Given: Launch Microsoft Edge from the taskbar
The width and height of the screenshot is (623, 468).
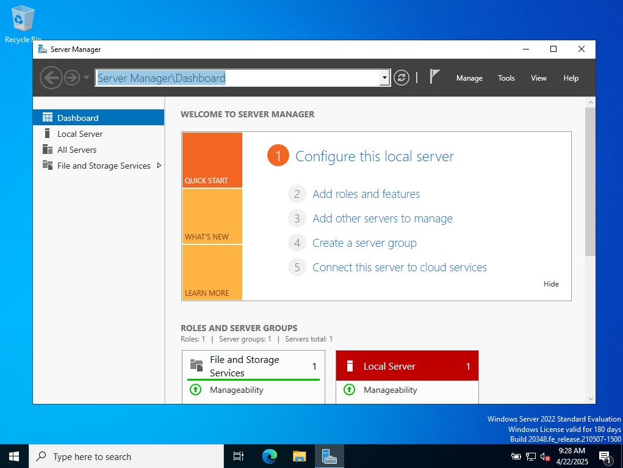Looking at the screenshot, I should [269, 456].
